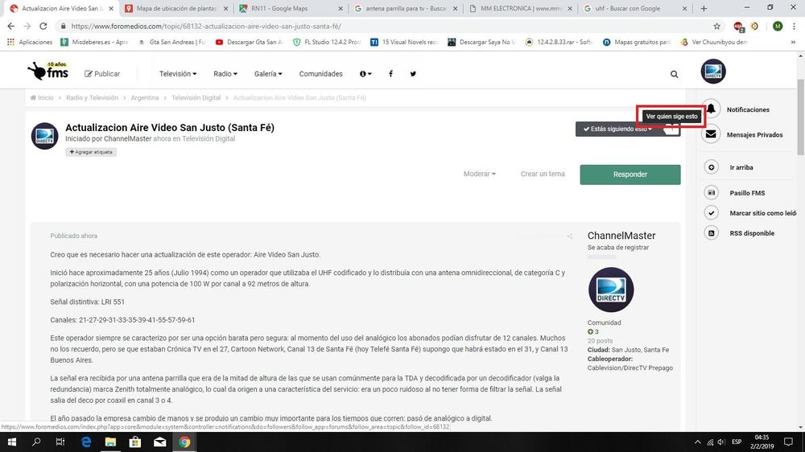Open the Facebook icon in navbar

390,74
